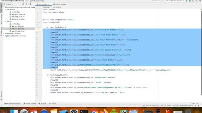Viewport: 202px width, 113px height.
Task: Open DB Execution Console tab
Action: tap(12, 103)
